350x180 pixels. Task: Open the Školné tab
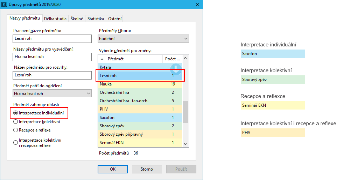click(77, 19)
